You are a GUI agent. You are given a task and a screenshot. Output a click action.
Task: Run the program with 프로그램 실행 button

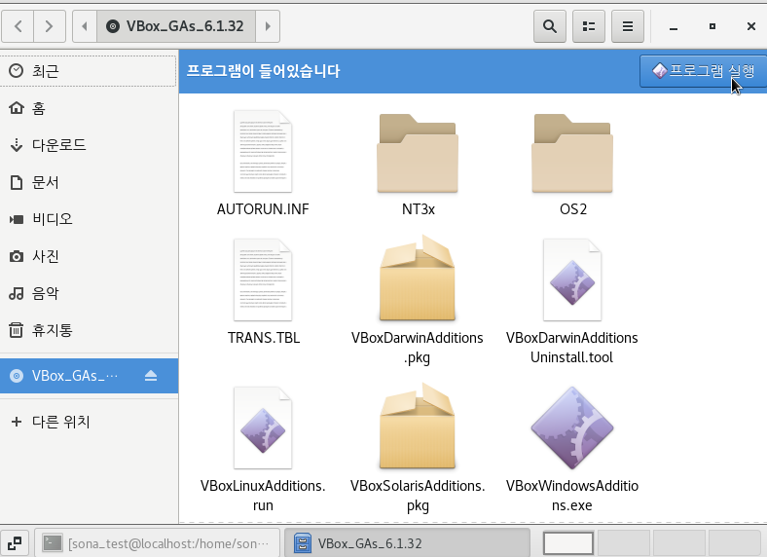704,71
